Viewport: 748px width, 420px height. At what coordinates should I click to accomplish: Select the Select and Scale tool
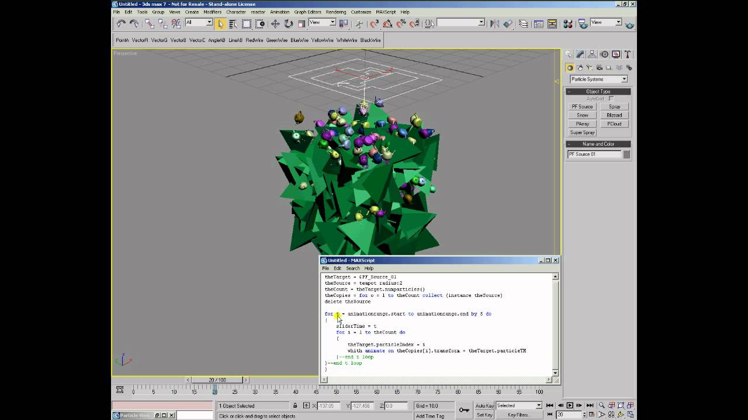click(302, 24)
